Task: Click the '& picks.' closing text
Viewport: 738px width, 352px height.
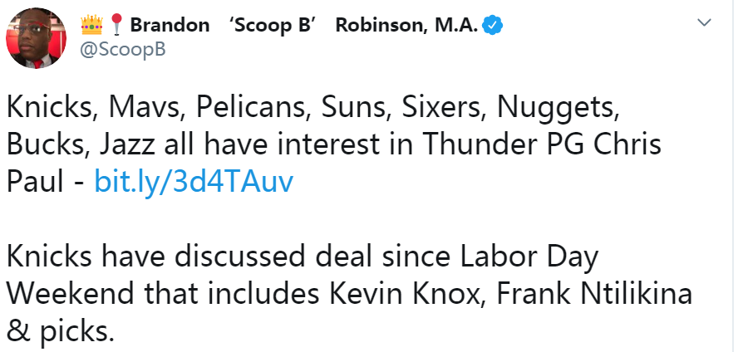Action: click(61, 331)
